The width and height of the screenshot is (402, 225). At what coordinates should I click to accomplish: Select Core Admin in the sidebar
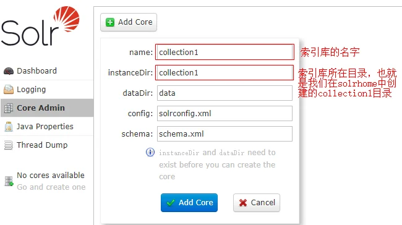pyautogui.click(x=47, y=108)
